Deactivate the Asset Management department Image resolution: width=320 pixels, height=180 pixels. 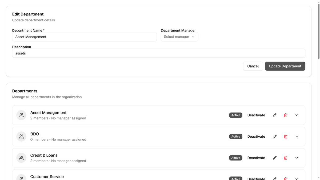(x=256, y=115)
